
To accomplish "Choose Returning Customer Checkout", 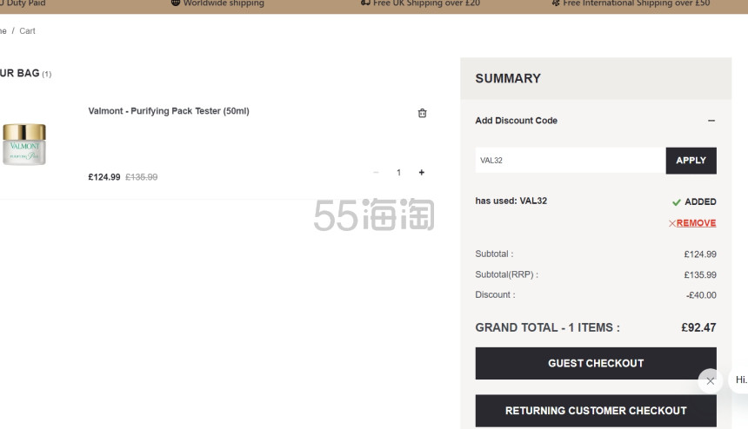I will pos(596,411).
